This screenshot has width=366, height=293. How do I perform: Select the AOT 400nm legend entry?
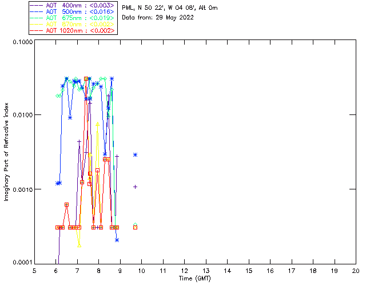pos(73,5)
